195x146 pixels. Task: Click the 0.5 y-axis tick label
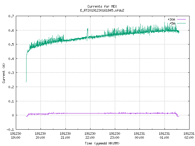(11, 44)
